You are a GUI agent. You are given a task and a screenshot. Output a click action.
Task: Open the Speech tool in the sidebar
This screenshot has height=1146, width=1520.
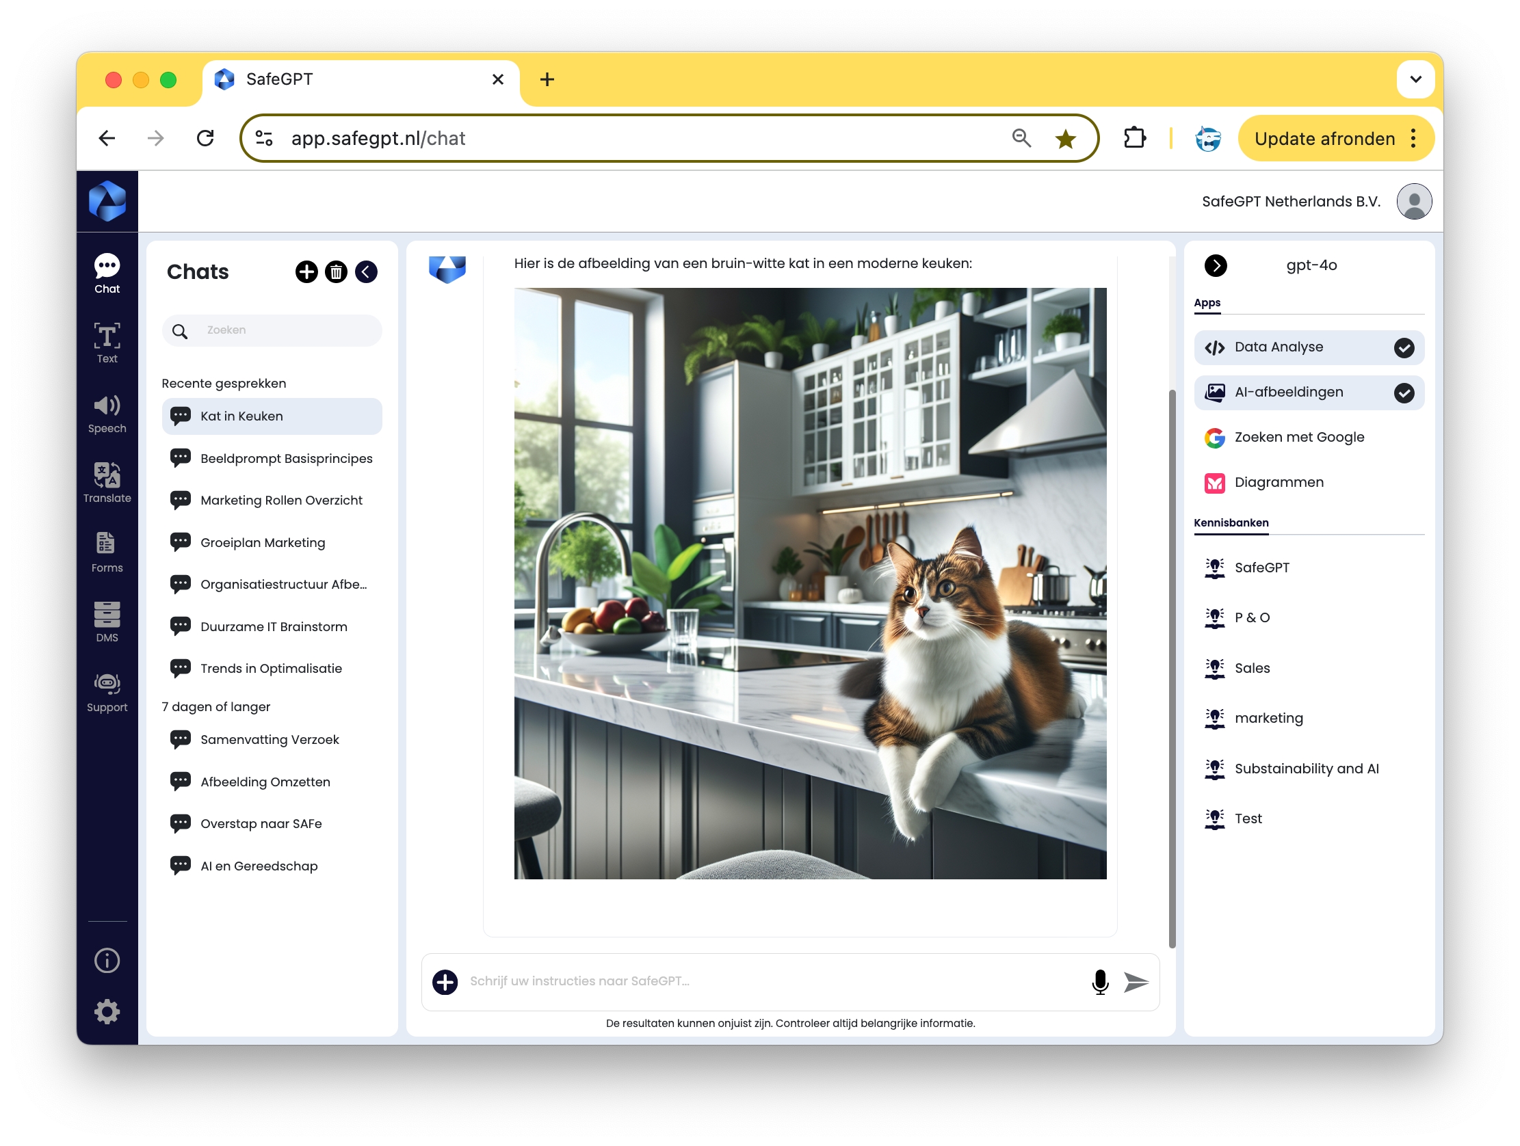pyautogui.click(x=107, y=414)
